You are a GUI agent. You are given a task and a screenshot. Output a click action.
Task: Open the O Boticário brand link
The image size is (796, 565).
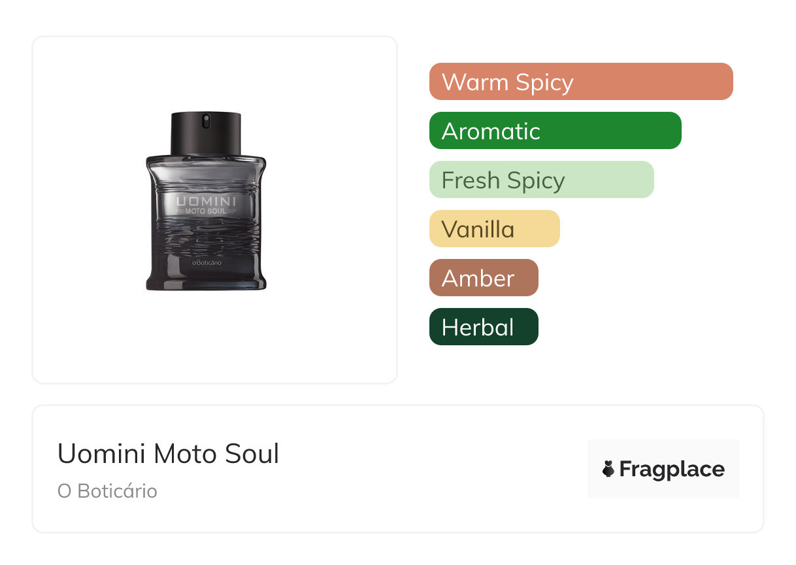[107, 491]
